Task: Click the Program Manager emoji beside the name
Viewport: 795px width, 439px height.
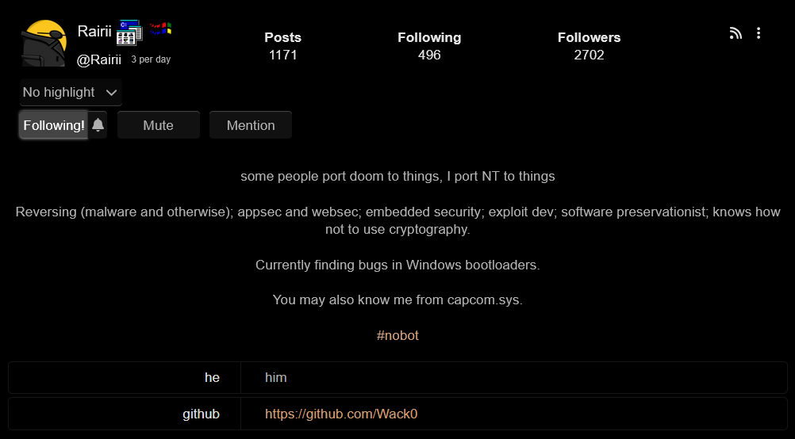Action: click(x=129, y=32)
